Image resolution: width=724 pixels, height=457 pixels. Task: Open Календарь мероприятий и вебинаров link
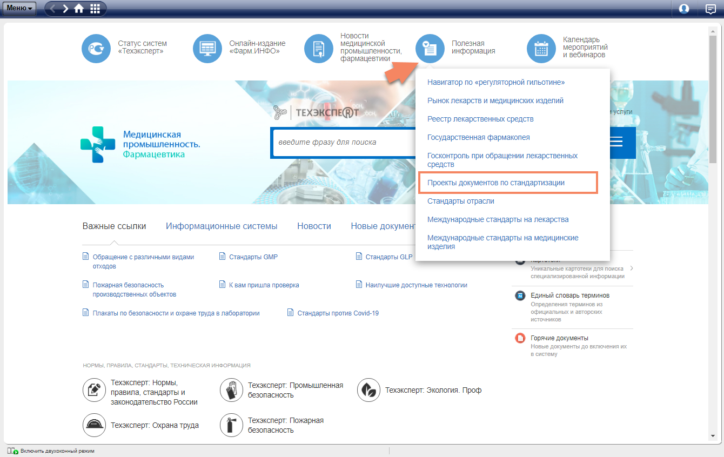(585, 48)
